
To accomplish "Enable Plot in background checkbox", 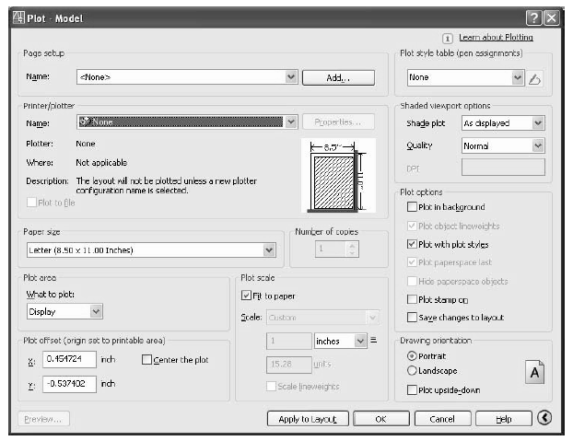I will 412,208.
